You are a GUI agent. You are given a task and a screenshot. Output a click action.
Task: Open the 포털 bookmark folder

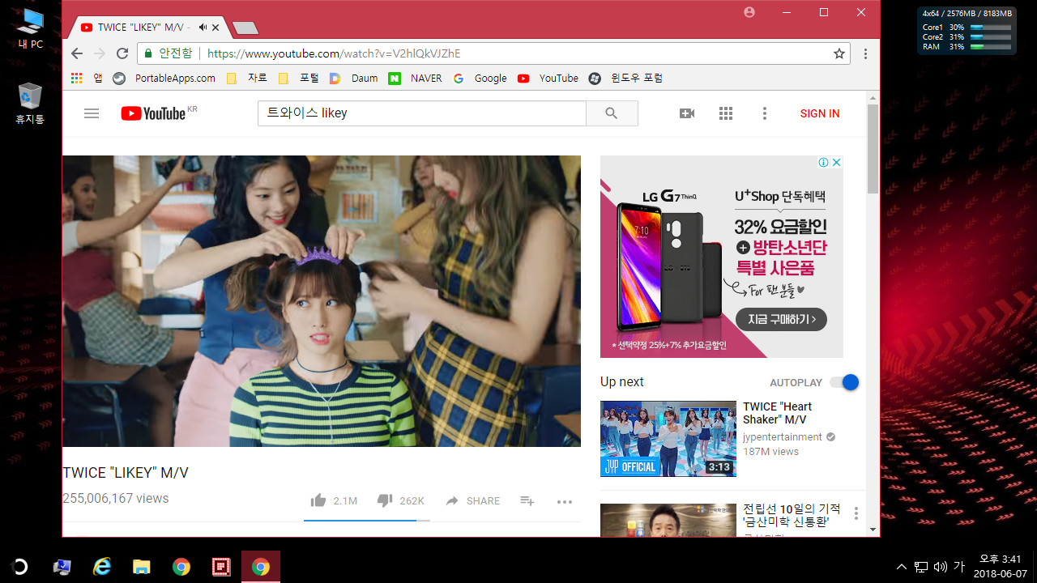tap(298, 79)
